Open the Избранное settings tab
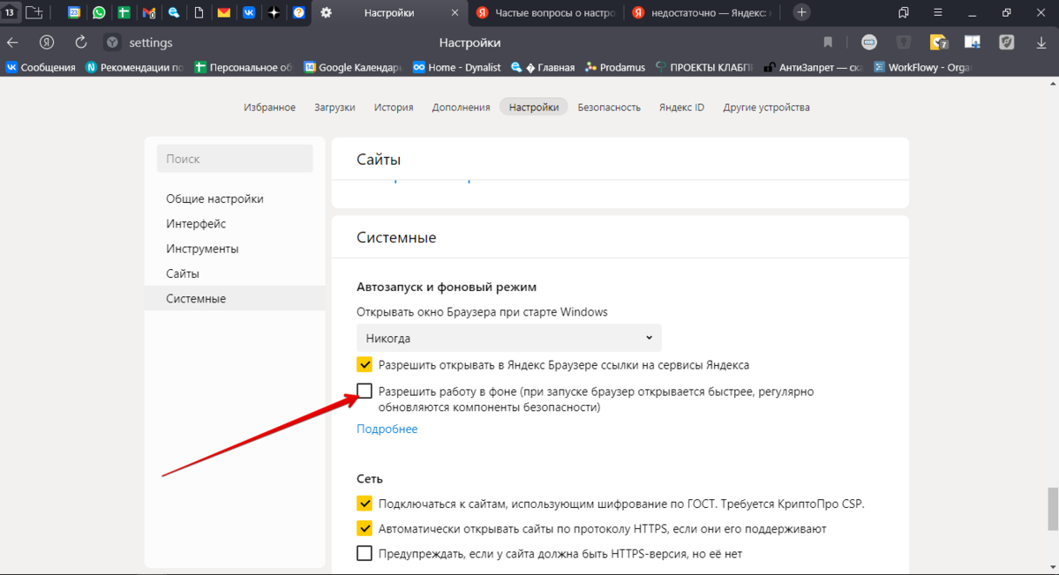Image resolution: width=1059 pixels, height=575 pixels. click(269, 108)
